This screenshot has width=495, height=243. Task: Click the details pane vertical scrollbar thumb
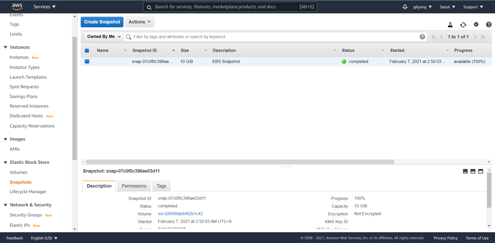click(489, 190)
